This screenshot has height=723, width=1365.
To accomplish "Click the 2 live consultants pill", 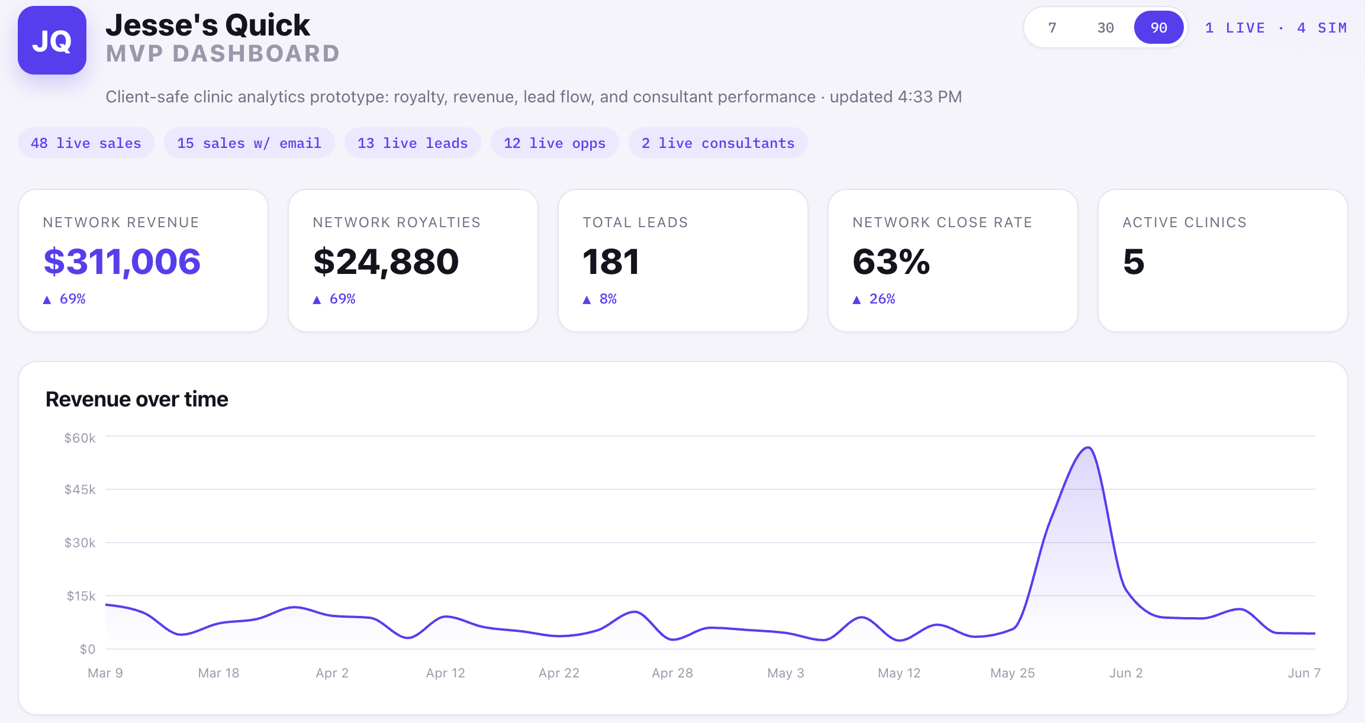I will (718, 143).
